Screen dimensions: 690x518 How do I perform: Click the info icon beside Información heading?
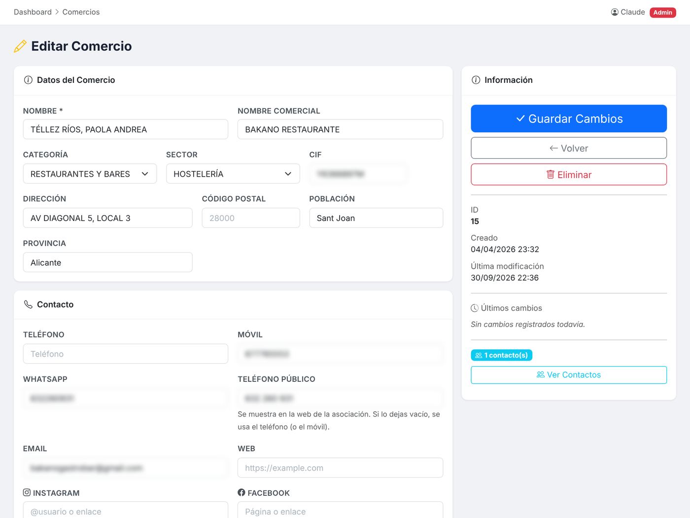pos(476,80)
